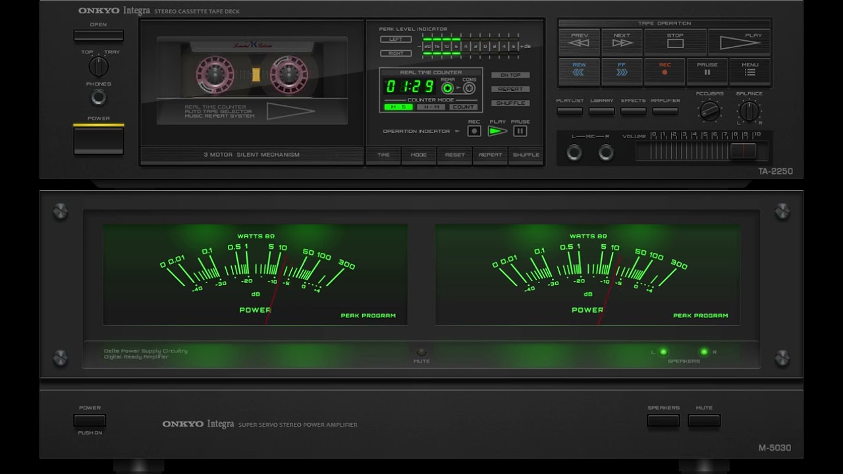
Task: Click the VOLUME slider handle
Action: pyautogui.click(x=743, y=151)
